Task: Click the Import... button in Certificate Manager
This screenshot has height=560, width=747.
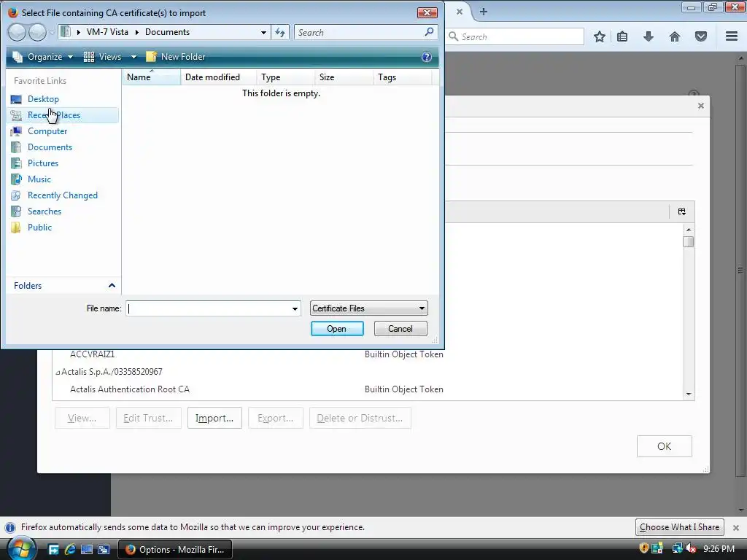Action: point(214,418)
